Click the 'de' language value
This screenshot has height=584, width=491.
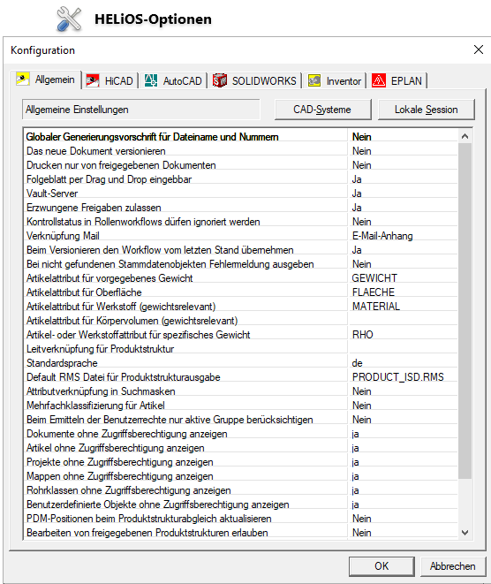point(357,363)
